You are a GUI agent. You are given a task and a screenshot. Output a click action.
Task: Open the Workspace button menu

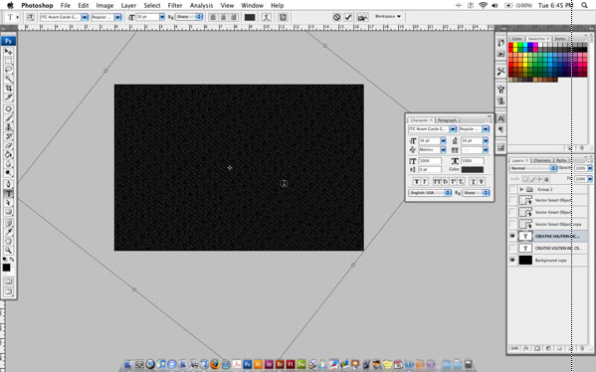tap(388, 16)
